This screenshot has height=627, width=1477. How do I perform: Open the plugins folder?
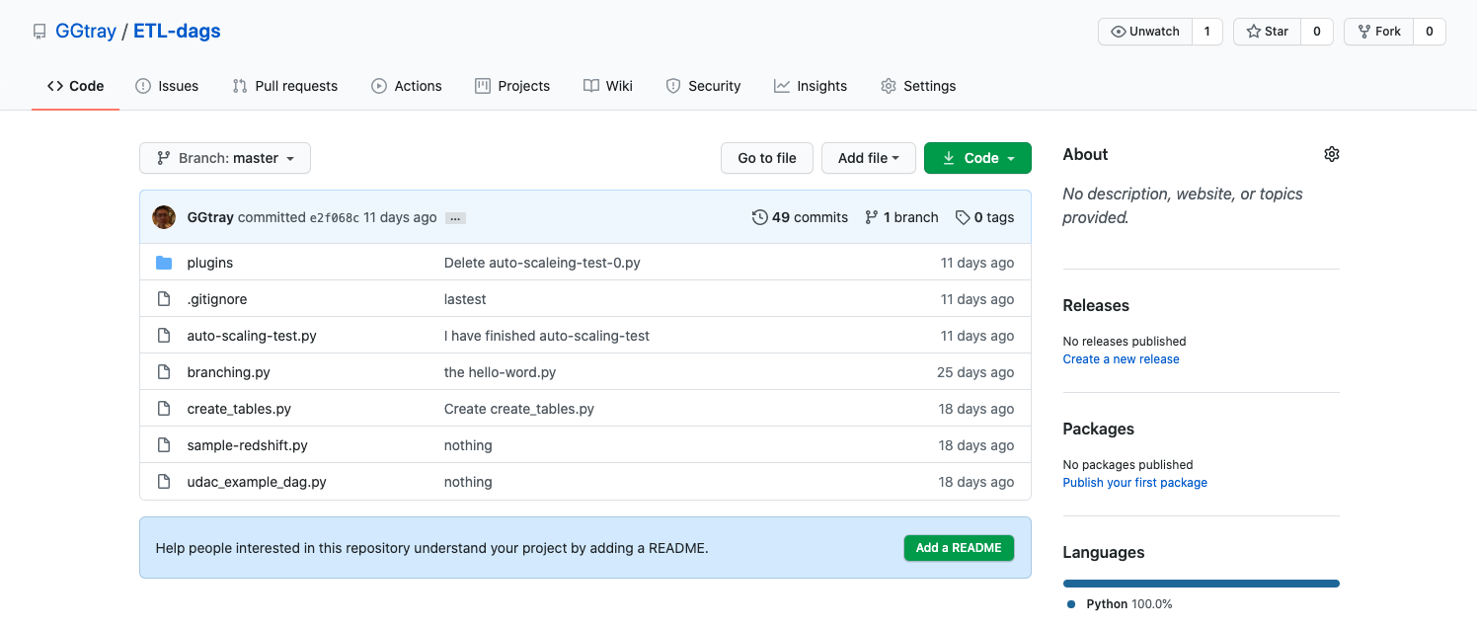(x=210, y=263)
